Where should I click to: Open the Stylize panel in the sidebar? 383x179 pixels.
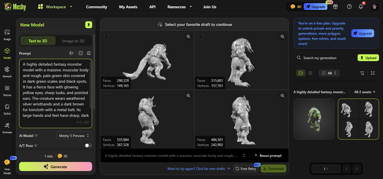tap(7, 109)
